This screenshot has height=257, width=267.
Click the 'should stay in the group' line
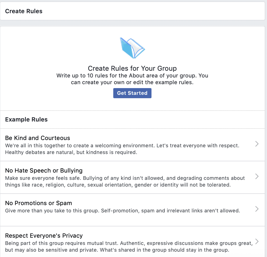click(117, 250)
